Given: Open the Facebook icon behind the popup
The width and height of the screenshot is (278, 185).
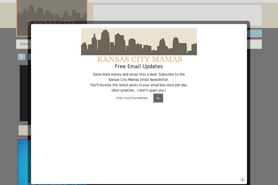Looking at the screenshot, I should click(21, 57).
